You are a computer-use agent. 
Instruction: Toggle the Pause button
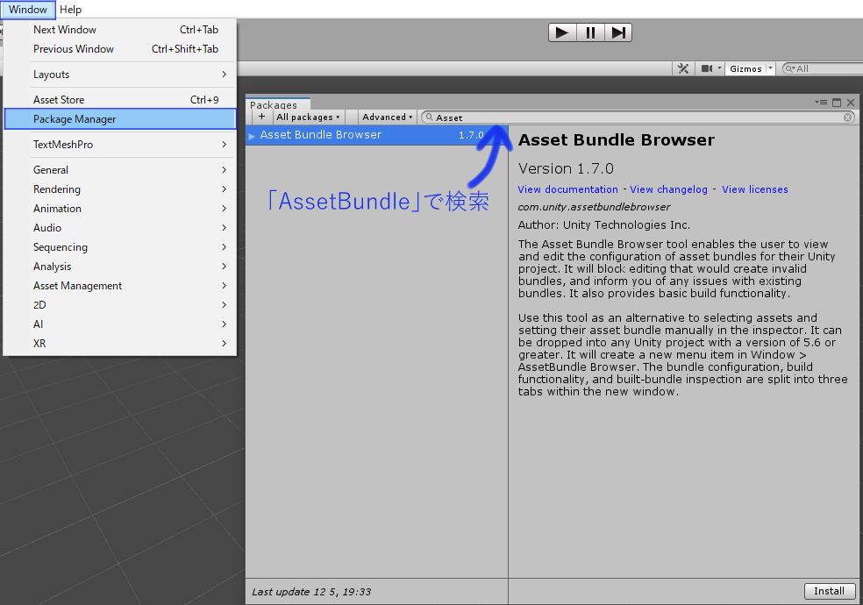coord(590,32)
